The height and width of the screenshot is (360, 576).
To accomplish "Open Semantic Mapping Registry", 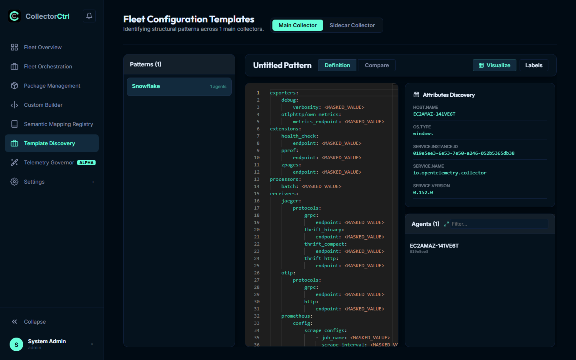I will (x=52, y=124).
